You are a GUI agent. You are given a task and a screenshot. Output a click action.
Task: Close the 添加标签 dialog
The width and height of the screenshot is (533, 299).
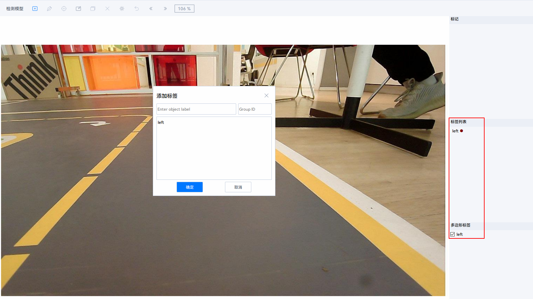(266, 95)
